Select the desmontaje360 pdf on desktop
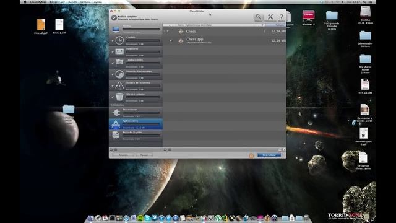The image size is (396, 223). pos(363,133)
